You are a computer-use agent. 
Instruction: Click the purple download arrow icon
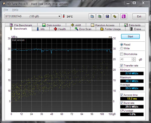coord(124,16)
